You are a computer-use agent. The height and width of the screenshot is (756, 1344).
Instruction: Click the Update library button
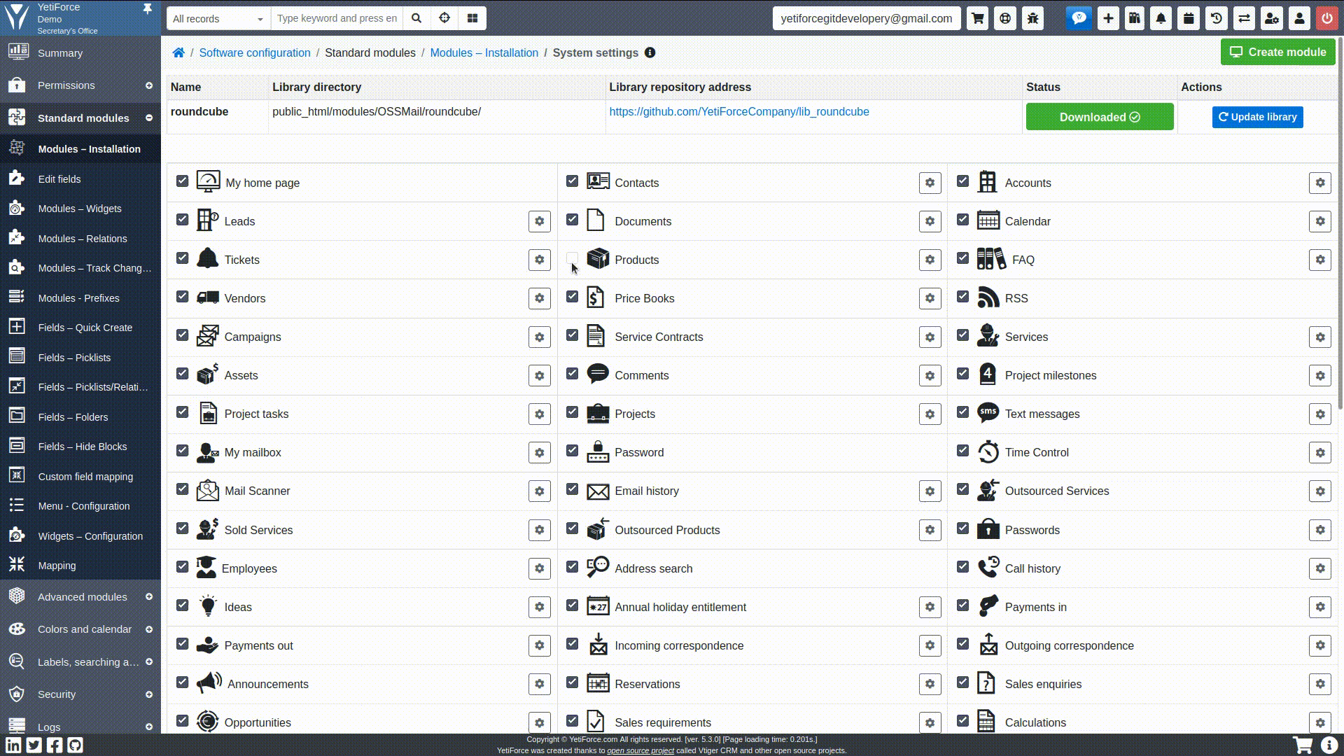[x=1257, y=117]
